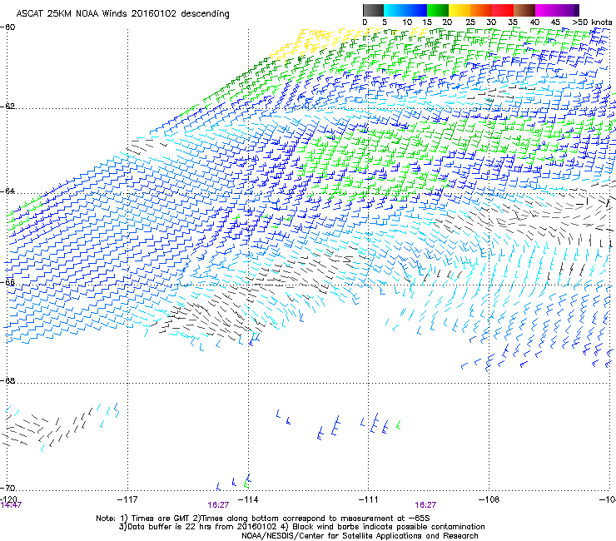Click the '>50 knots' legend label
Image resolution: width=616 pixels, height=541 pixels.
(x=592, y=22)
